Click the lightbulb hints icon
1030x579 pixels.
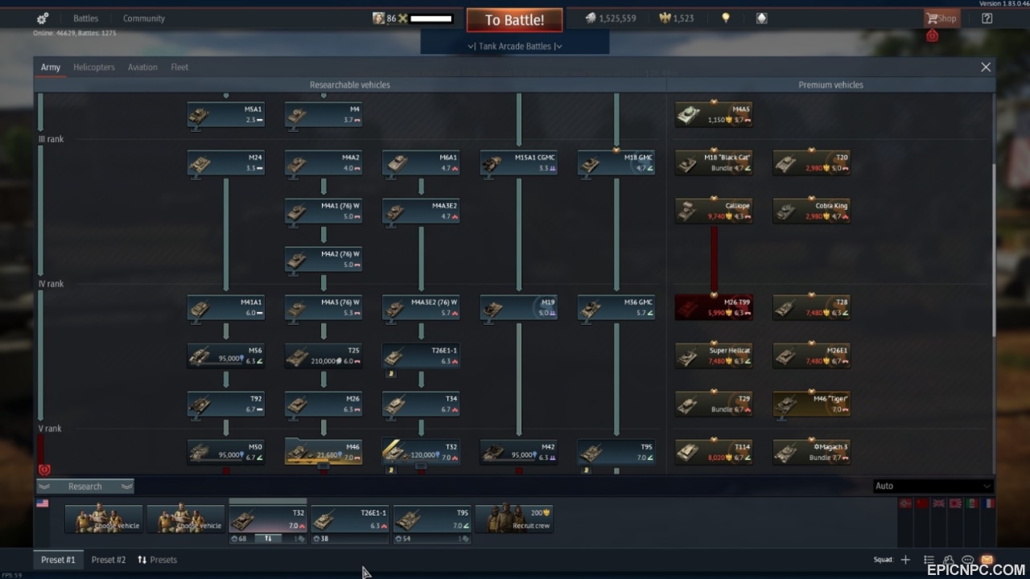click(726, 18)
